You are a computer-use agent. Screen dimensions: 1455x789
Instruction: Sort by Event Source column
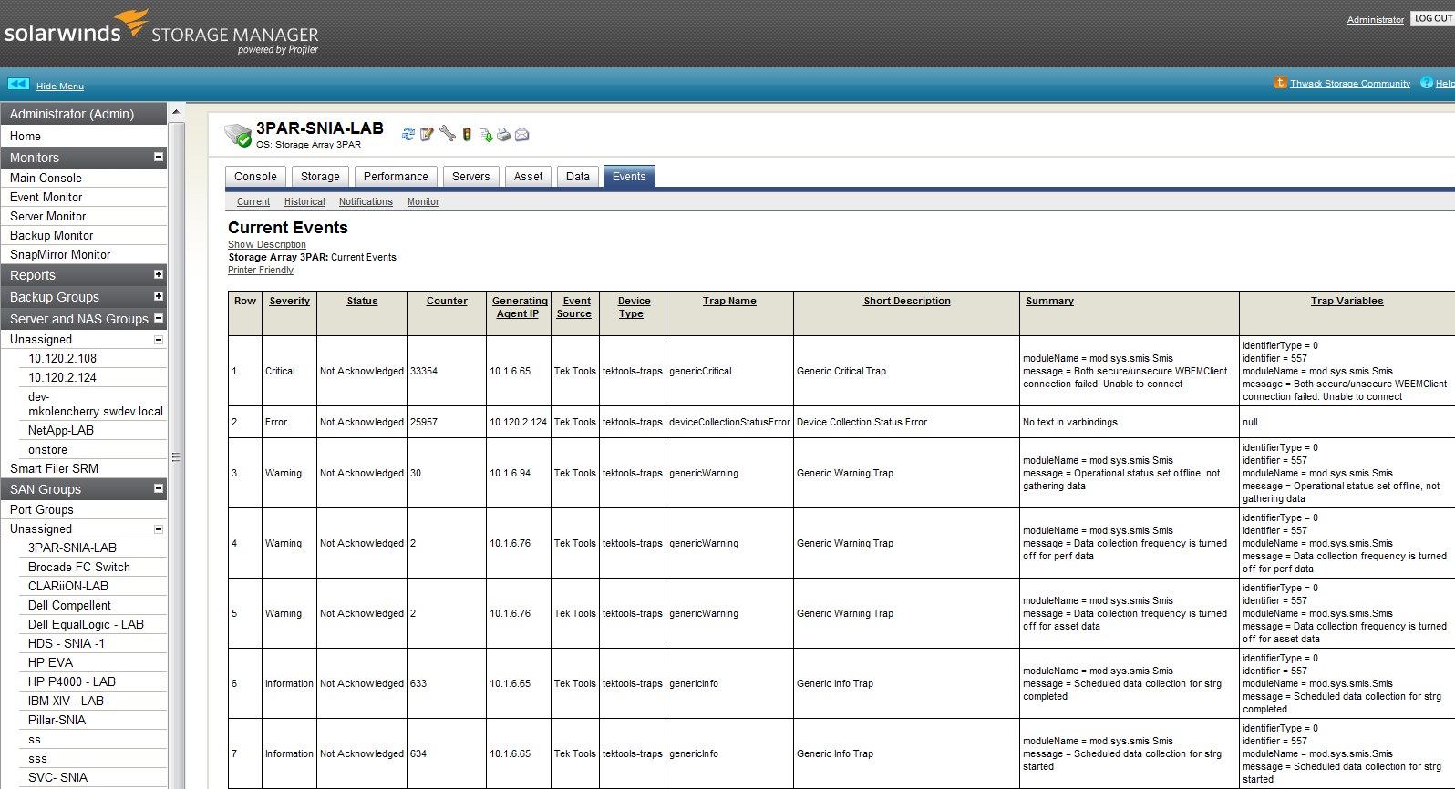(575, 307)
